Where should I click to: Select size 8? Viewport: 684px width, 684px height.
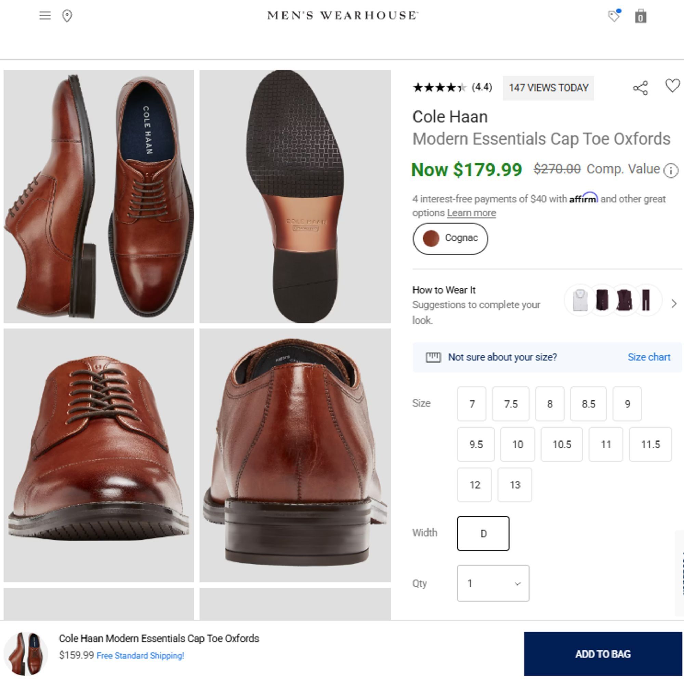(x=550, y=404)
